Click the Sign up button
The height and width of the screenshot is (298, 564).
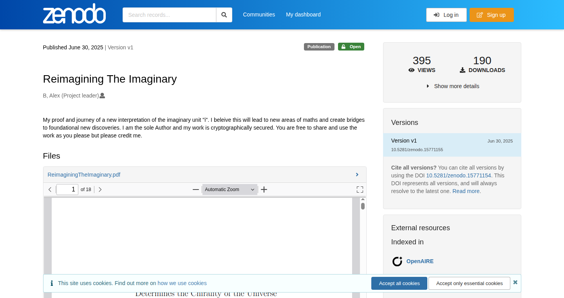(x=492, y=15)
